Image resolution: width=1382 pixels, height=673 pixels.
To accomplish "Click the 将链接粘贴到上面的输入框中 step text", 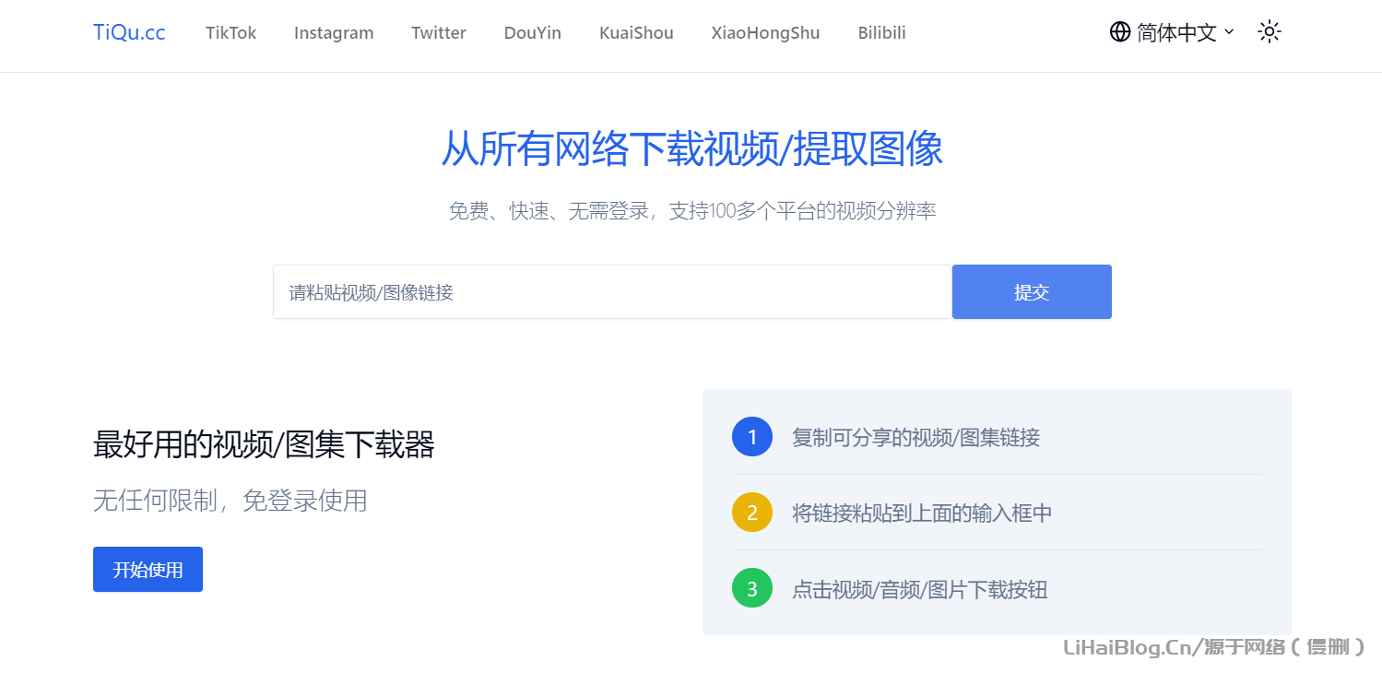I will (922, 514).
